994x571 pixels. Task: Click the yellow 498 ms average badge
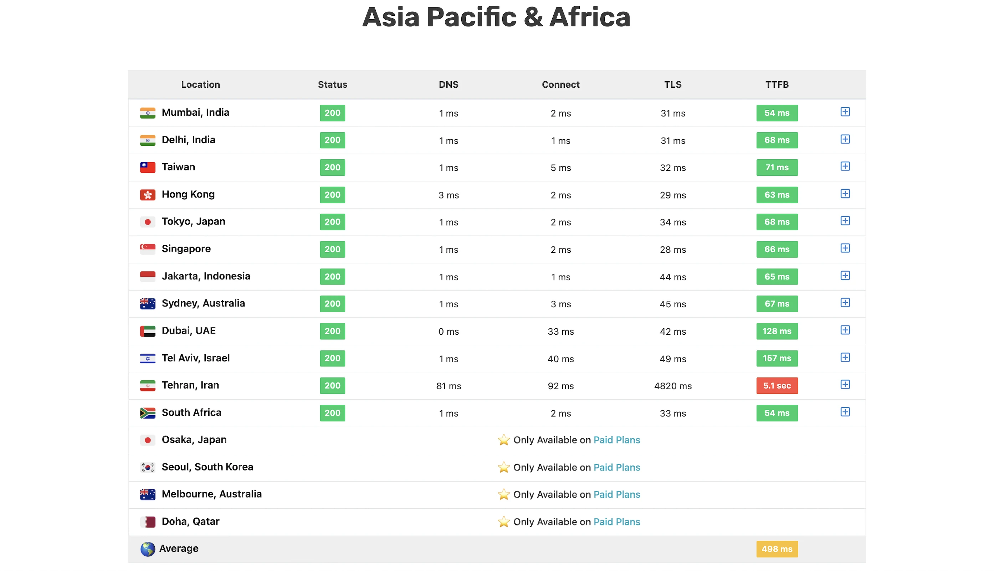tap(777, 549)
